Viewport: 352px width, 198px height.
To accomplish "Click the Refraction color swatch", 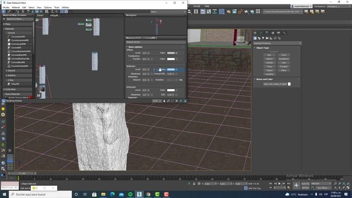I will click(x=171, y=90).
